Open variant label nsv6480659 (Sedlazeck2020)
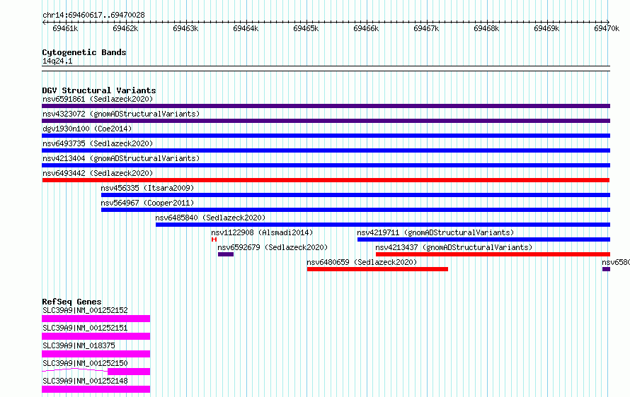The width and height of the screenshot is (630, 397). coord(362,262)
